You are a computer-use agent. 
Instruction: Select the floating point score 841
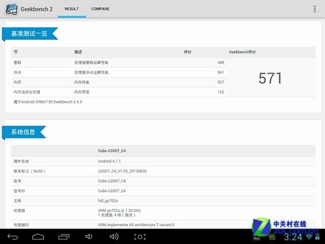point(221,72)
